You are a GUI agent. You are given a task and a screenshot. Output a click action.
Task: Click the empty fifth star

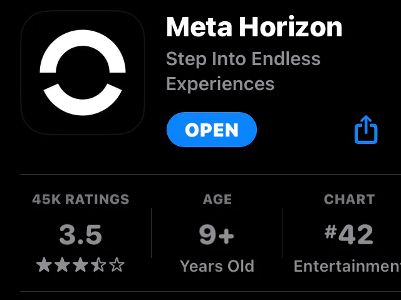(117, 265)
